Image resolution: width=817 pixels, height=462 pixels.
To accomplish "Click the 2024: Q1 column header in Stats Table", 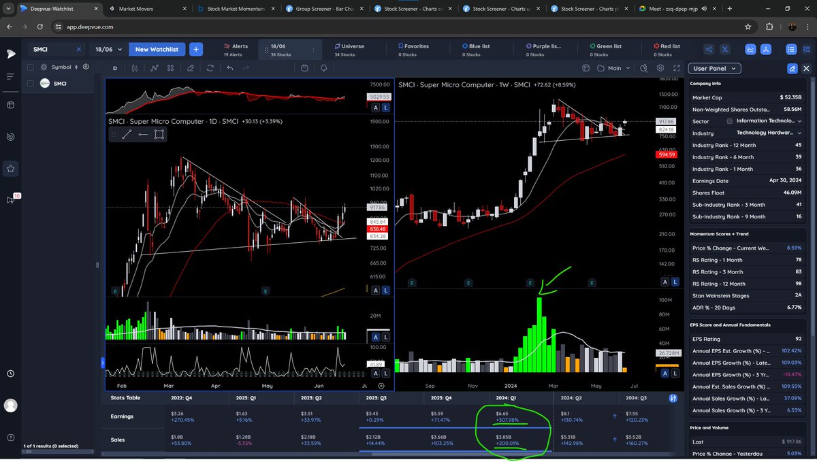I will click(507, 397).
